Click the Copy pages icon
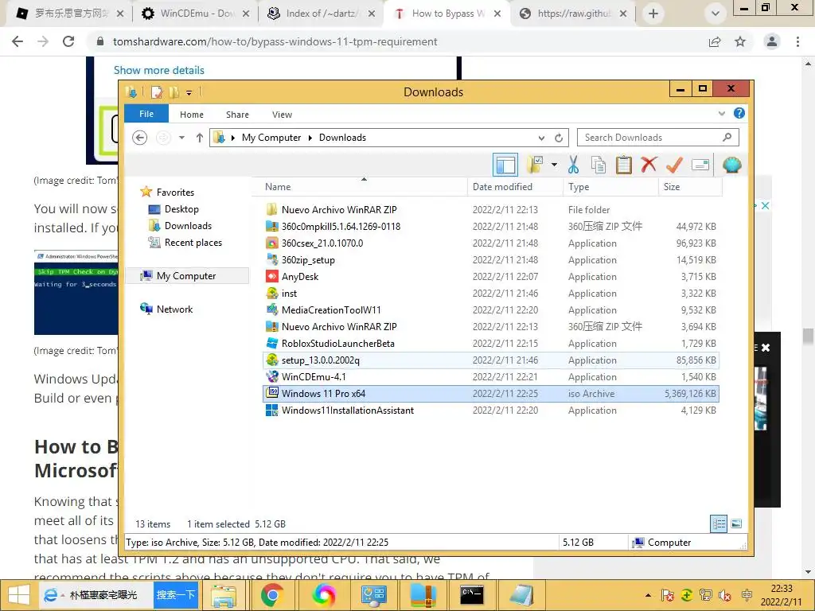 point(599,165)
